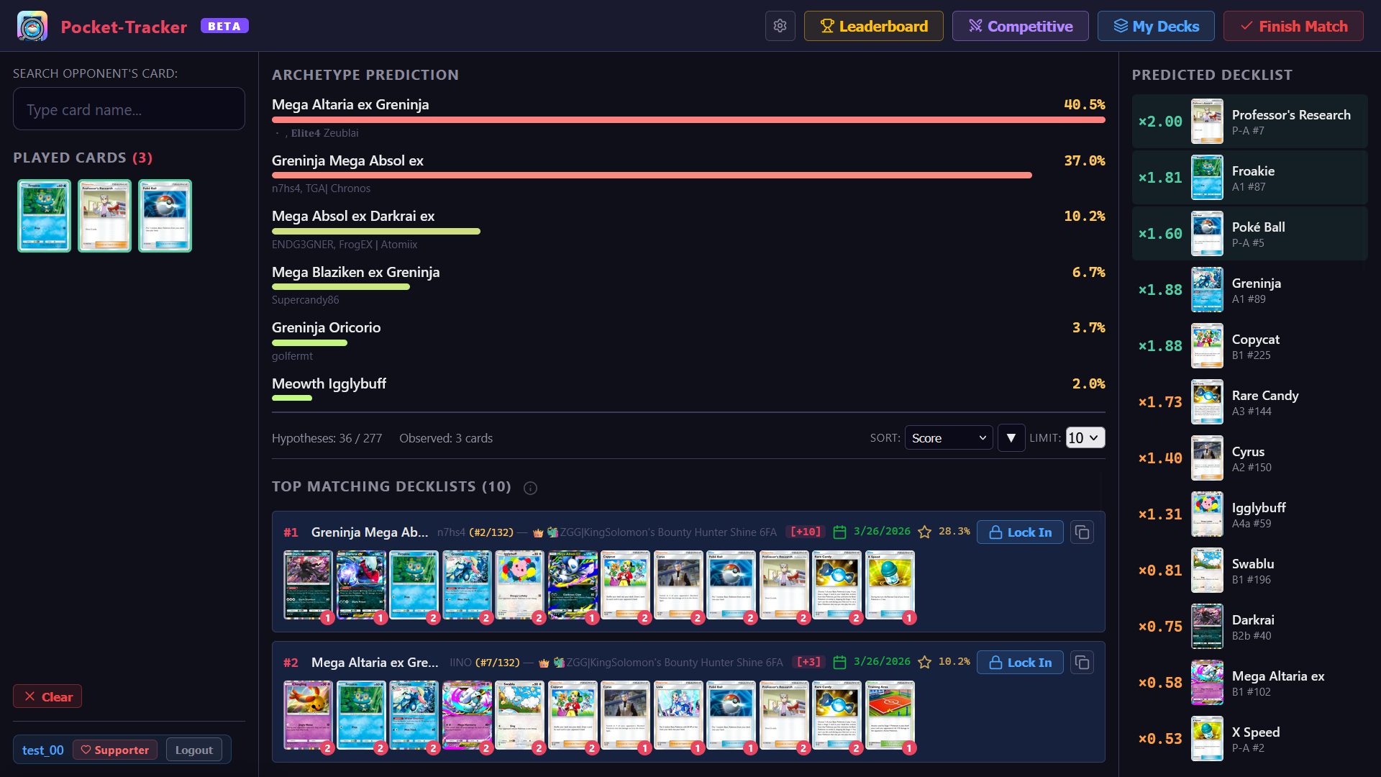Clear all played cards
Viewport: 1381px width, 777px height.
pos(47,696)
